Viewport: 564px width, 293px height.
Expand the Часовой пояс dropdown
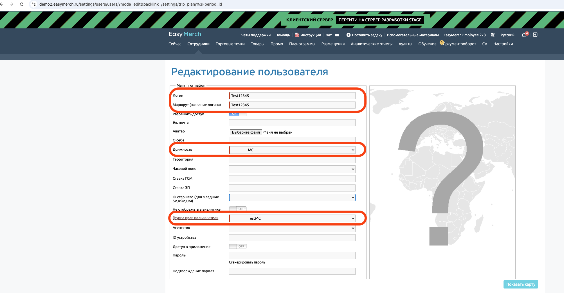tap(292, 169)
